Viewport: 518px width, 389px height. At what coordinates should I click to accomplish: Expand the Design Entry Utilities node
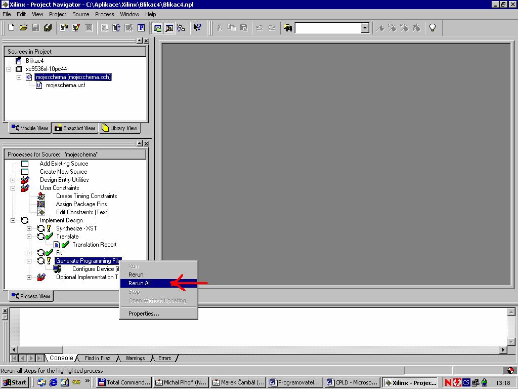pos(13,180)
